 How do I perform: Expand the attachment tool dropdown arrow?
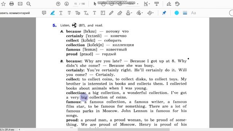142,13
